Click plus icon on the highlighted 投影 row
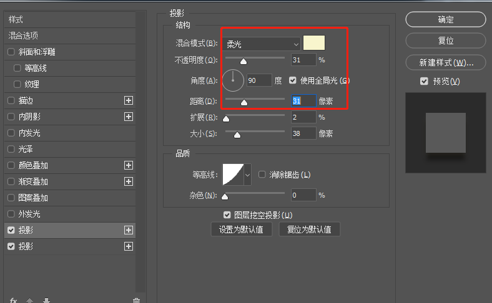The height and width of the screenshot is (303, 492). click(x=129, y=230)
